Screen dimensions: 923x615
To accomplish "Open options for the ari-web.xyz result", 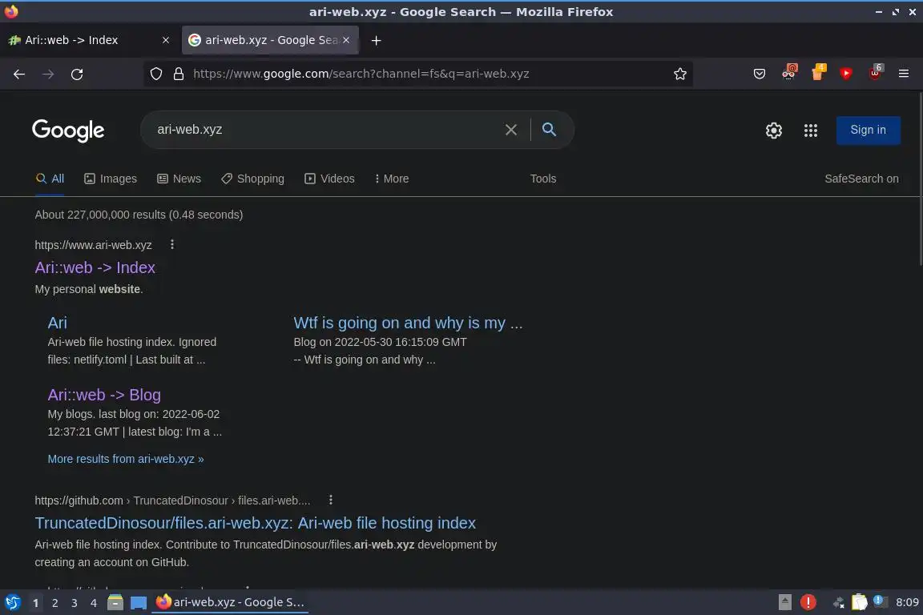I will point(172,244).
